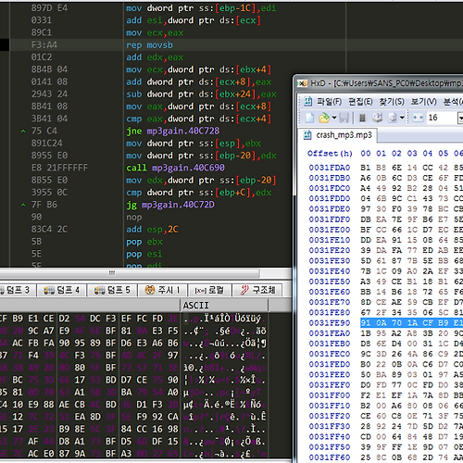Screen dimensions: 463x463
Task: Click offset 0031FF60 in HxD
Action: (x=330, y=457)
